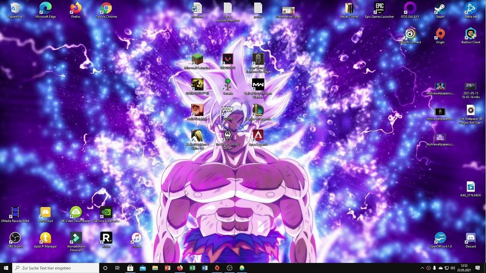Select the Discord desktop shortcut

471,240
